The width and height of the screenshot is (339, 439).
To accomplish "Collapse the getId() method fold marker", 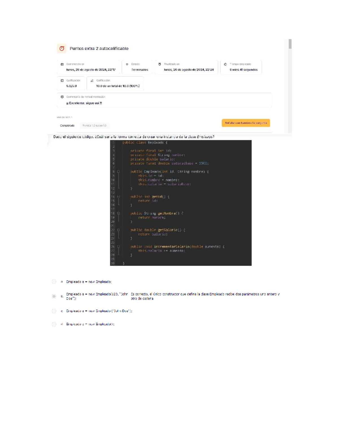I will [118, 197].
